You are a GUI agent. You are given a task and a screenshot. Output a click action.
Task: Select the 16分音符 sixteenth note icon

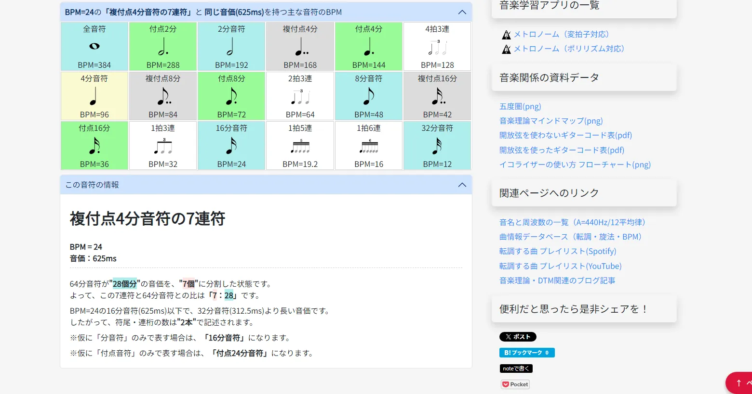(231, 146)
